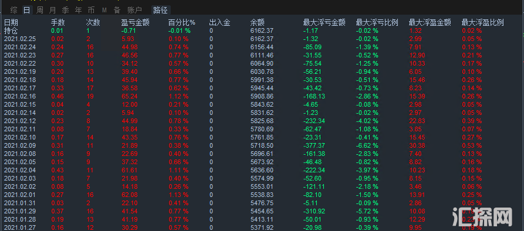The image size is (524, 231).
Task: Select the 2021.02.25 row
Action: [x=262, y=39]
